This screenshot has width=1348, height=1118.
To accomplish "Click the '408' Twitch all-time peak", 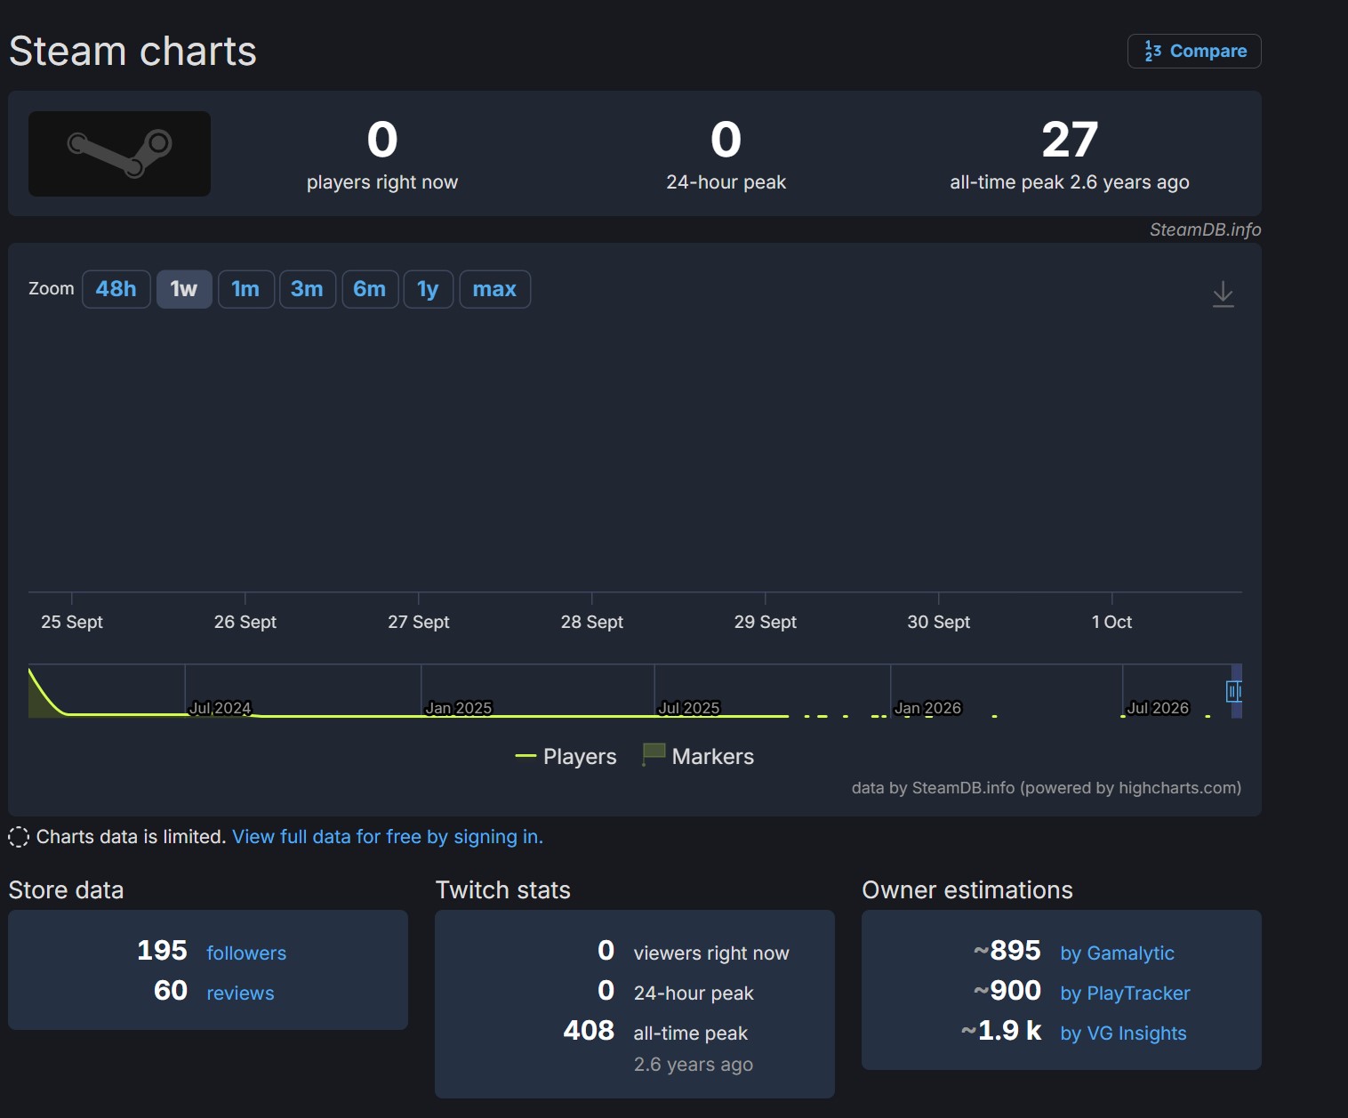I will [x=589, y=1031].
